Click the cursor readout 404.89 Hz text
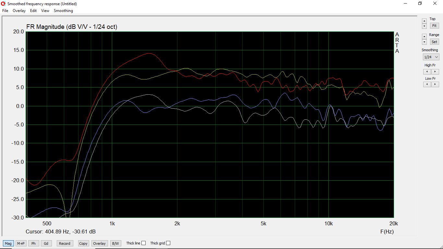The width and height of the screenshot is (443, 249). (x=61, y=231)
